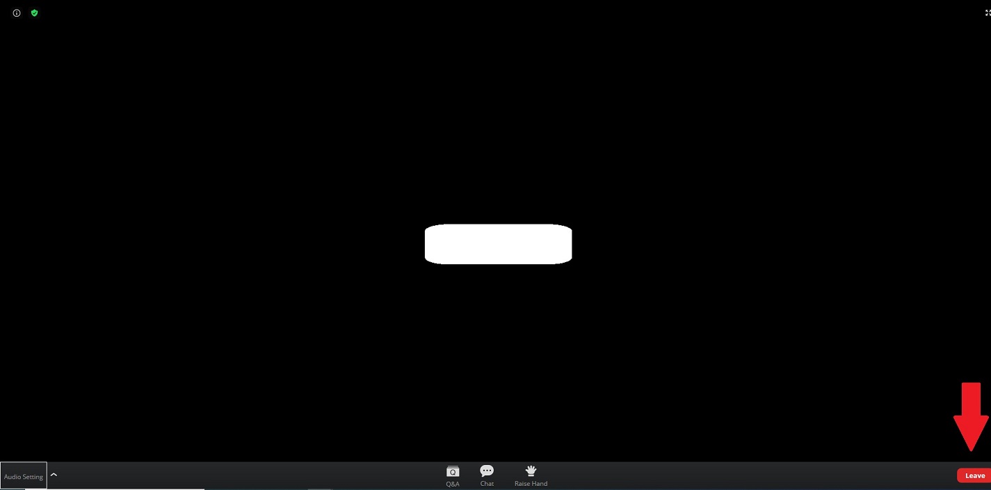Show the questions and answers window
This screenshot has height=490, width=991.
(x=453, y=475)
